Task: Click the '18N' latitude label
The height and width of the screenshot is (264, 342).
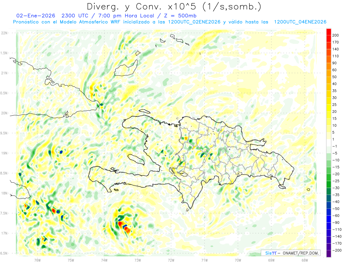Action: (4, 193)
